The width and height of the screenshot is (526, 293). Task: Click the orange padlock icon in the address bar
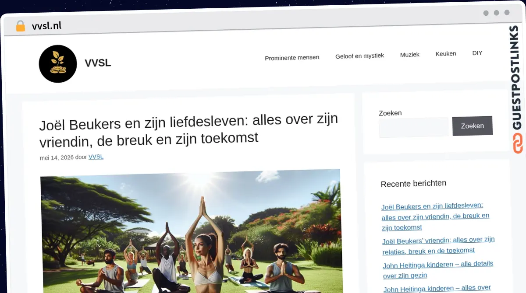tap(21, 26)
